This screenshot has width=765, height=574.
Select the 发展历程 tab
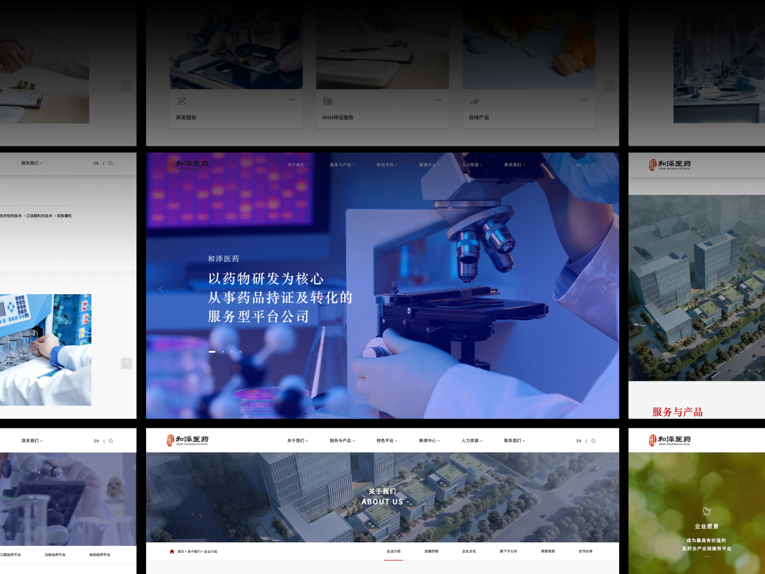click(432, 551)
